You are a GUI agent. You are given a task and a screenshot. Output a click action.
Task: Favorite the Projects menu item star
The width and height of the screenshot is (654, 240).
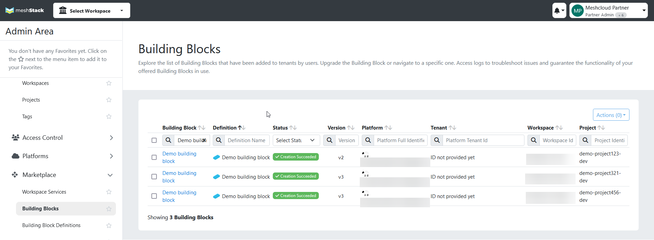pos(109,100)
